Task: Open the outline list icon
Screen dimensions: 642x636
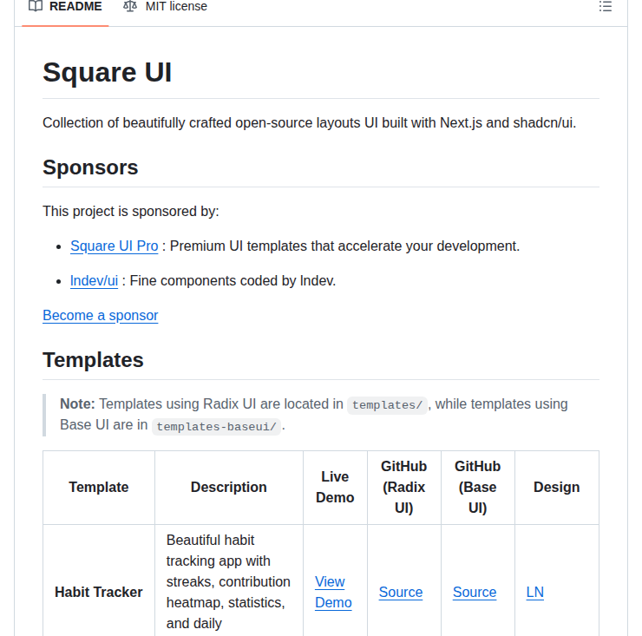Action: (606, 6)
